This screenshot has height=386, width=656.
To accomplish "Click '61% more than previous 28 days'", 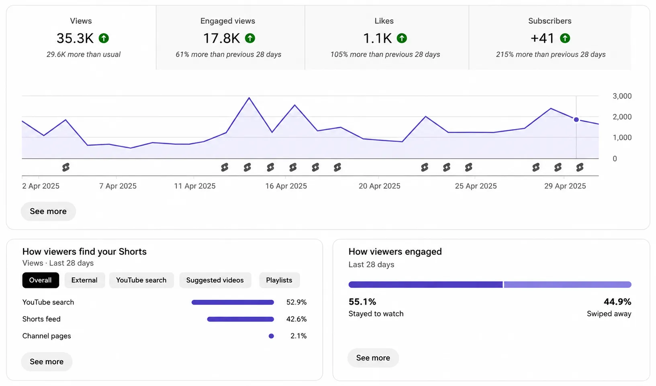I will click(229, 55).
